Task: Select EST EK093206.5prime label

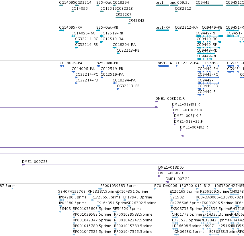Action: pyautogui.click(x=217, y=203)
